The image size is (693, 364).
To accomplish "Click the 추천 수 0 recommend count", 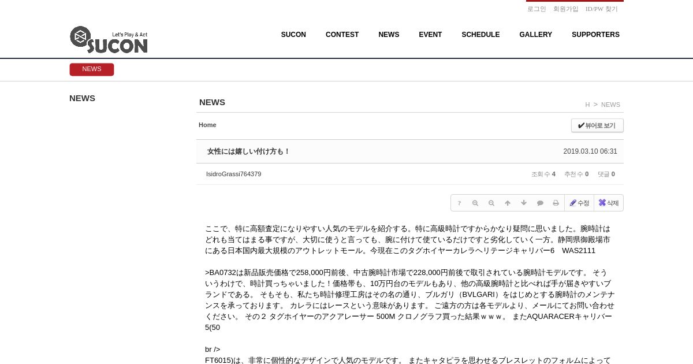I will [576, 174].
